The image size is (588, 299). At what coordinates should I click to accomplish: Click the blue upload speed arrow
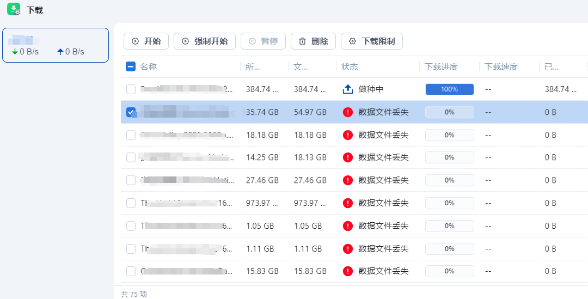click(60, 52)
